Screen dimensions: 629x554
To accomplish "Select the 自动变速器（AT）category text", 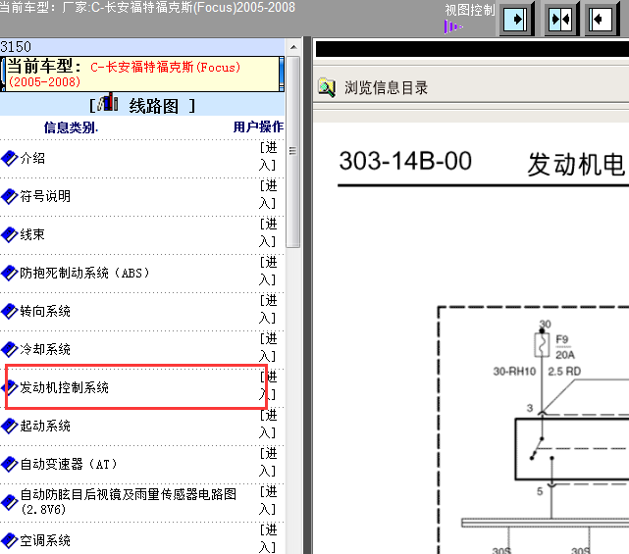I will pyautogui.click(x=69, y=464).
